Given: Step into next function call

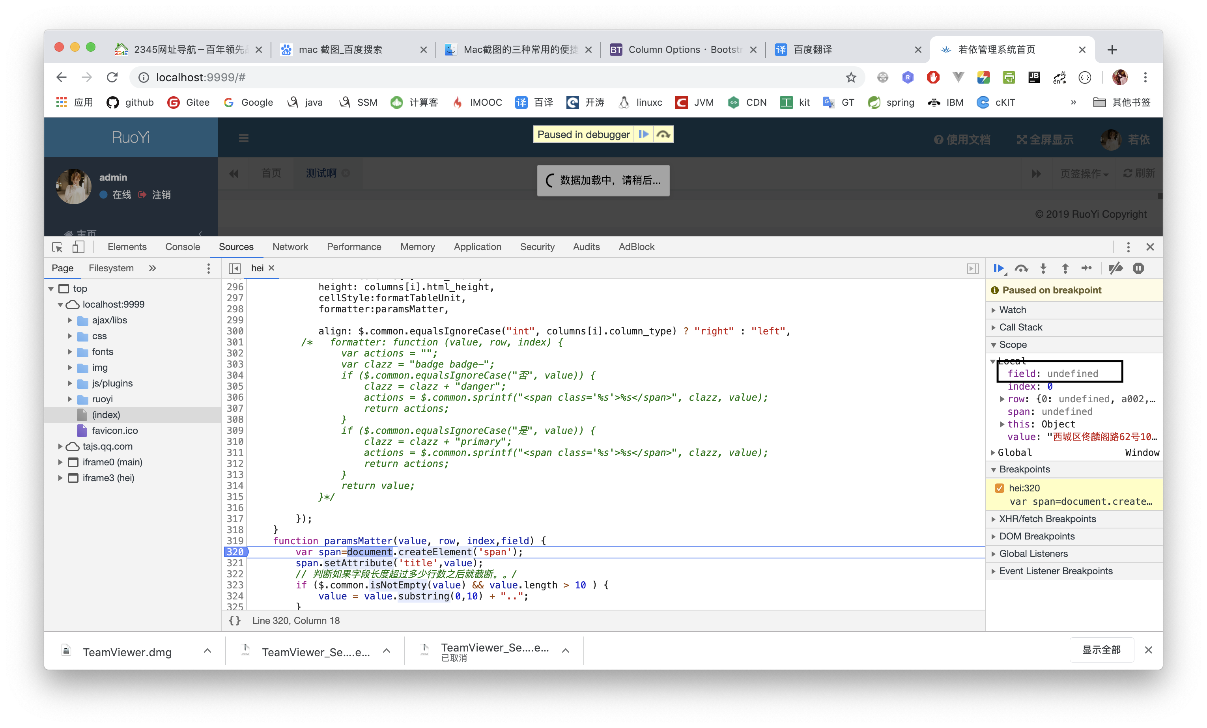Looking at the screenshot, I should (1043, 268).
